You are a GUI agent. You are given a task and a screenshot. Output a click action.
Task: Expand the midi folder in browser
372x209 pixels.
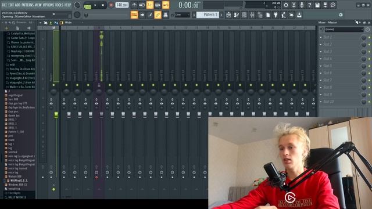point(12,64)
